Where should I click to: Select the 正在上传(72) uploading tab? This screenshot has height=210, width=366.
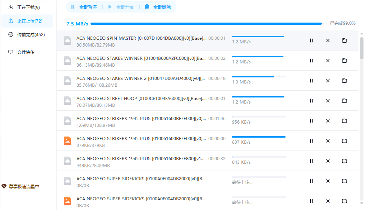point(27,21)
